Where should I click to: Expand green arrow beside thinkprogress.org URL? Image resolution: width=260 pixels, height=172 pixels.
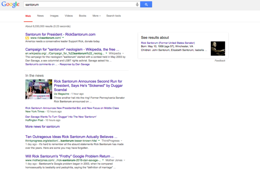click(99, 141)
